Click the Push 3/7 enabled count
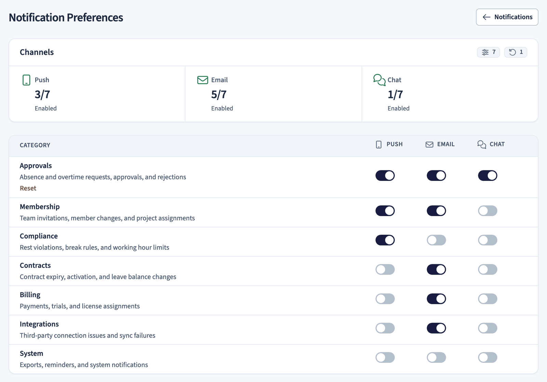The width and height of the screenshot is (547, 382). coord(42,94)
